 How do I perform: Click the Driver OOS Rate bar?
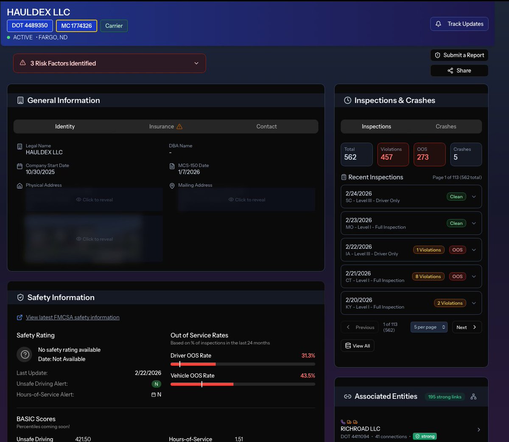tap(243, 364)
